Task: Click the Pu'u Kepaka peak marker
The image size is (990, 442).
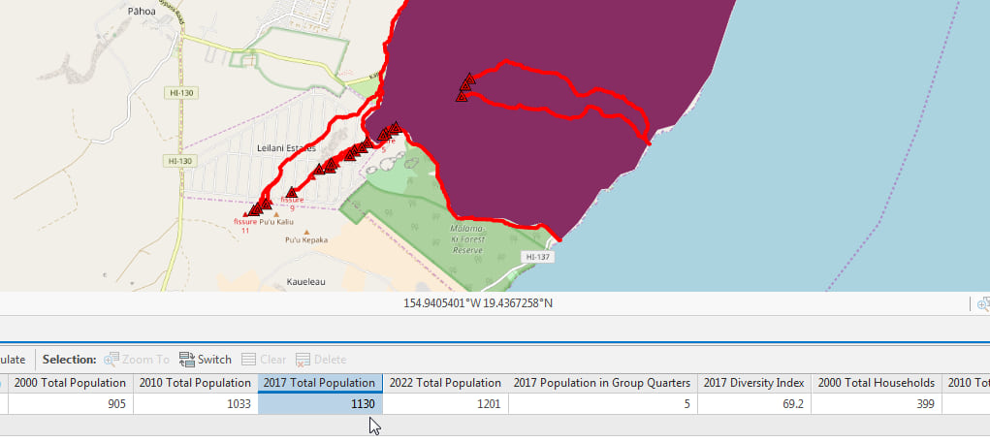Action: tap(306, 233)
